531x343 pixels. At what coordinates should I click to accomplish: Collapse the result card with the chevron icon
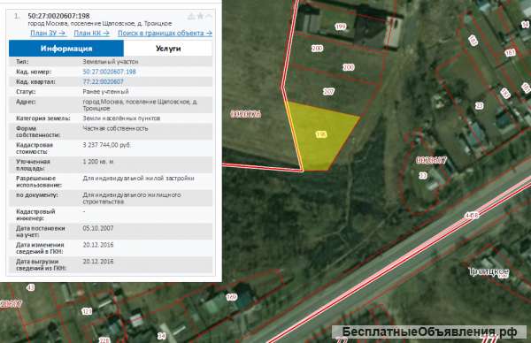(x=209, y=16)
